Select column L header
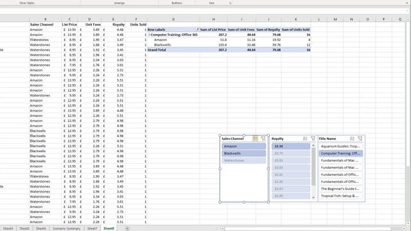Screen dimensions: 411x231 (319, 19)
